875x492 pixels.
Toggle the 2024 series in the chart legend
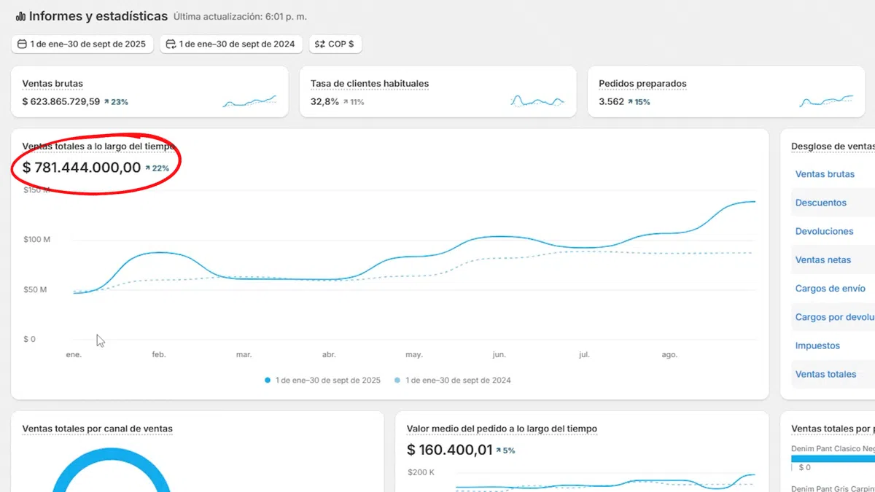tap(452, 380)
